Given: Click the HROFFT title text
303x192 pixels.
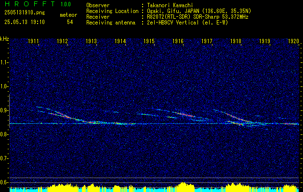Looking at the screenshot, I should click(29, 4).
